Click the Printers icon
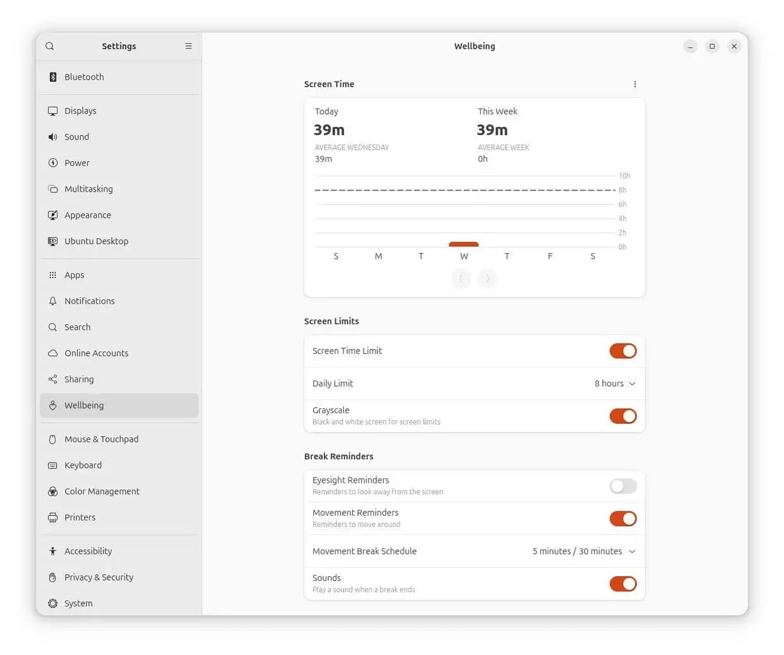784x655 pixels. click(x=53, y=517)
